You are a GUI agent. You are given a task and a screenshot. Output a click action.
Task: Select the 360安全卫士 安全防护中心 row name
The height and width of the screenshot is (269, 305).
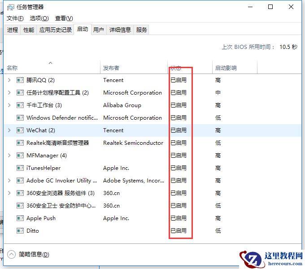(61, 206)
